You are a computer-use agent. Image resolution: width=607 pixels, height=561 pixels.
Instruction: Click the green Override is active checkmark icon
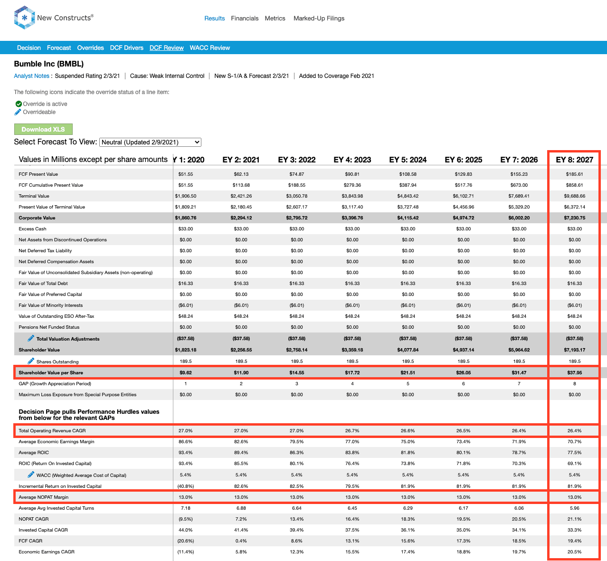[19, 104]
